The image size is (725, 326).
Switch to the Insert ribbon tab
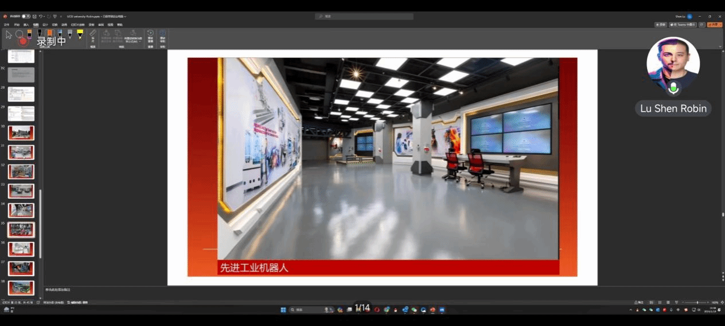coord(26,25)
